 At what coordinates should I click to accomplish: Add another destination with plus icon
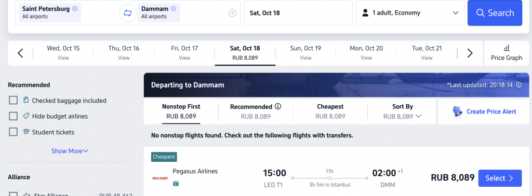point(232,13)
